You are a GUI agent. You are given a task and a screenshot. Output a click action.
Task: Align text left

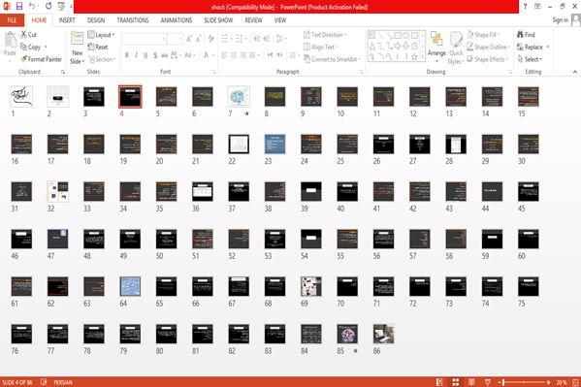(224, 55)
